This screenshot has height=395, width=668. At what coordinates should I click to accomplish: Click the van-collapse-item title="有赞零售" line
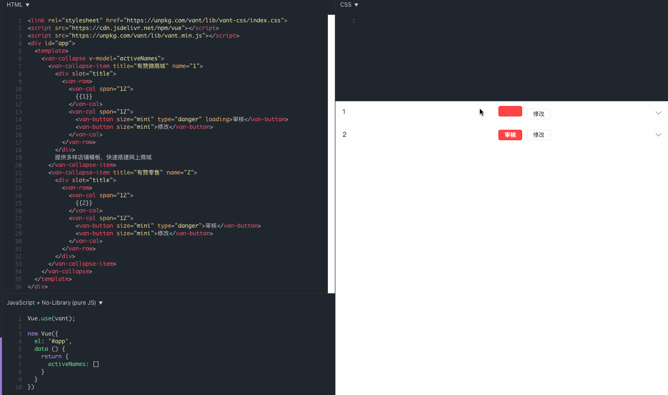pyautogui.click(x=123, y=173)
